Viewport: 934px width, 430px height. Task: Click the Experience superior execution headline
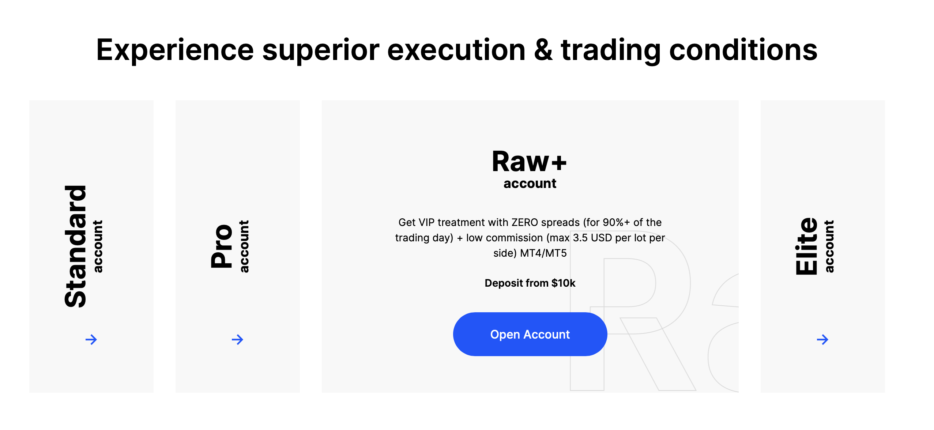pos(456,50)
